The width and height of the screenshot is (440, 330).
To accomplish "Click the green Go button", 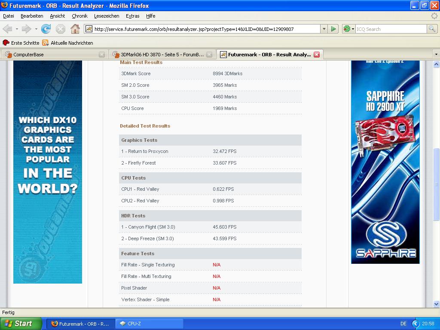I will [x=333, y=29].
